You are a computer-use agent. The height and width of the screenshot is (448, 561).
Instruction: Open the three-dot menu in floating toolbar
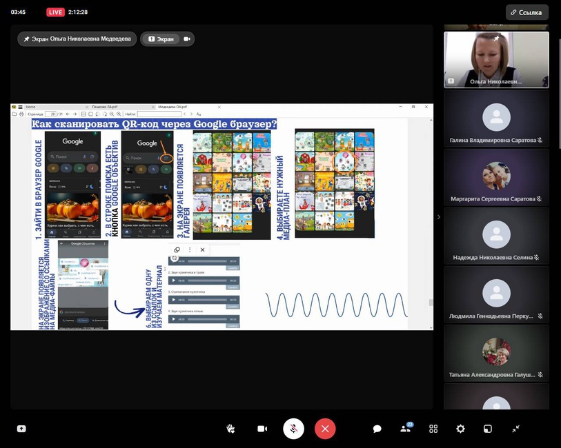(190, 250)
